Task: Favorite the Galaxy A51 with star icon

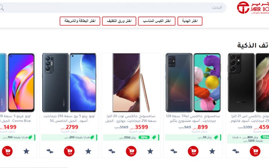Action: (212, 151)
